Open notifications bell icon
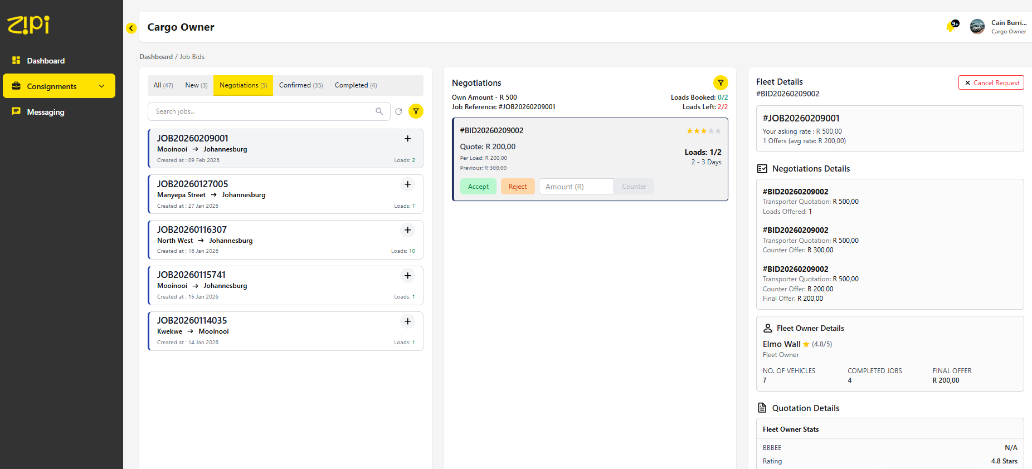1032x469 pixels. (x=951, y=26)
